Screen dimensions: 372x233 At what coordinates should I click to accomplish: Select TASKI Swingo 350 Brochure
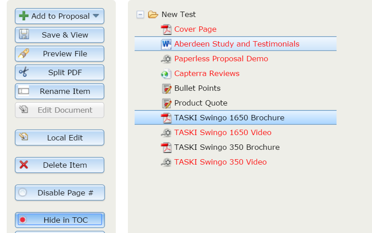click(227, 147)
